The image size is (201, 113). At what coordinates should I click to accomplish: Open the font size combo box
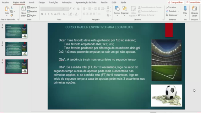(65, 9)
